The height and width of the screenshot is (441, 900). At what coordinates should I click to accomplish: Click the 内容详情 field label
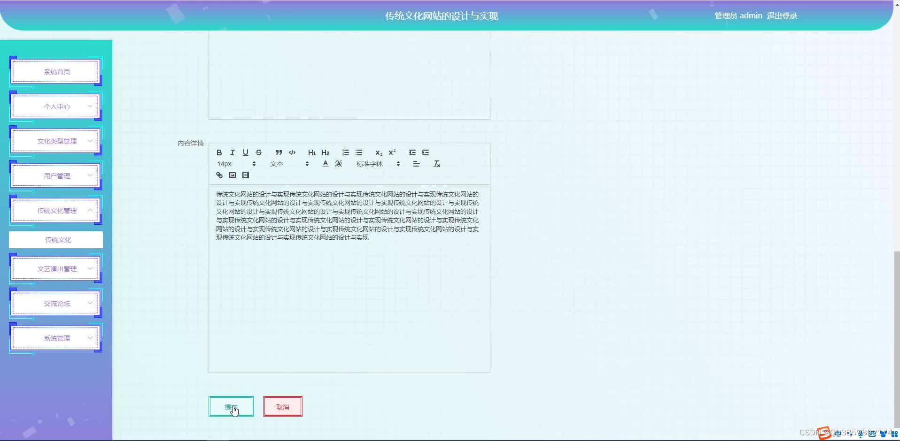[x=191, y=143]
